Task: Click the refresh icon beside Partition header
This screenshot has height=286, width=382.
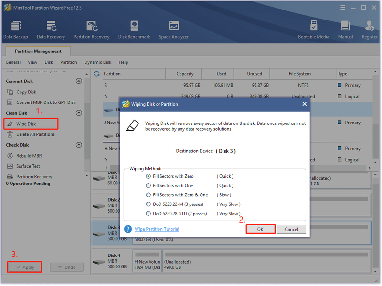Action: coord(97,74)
